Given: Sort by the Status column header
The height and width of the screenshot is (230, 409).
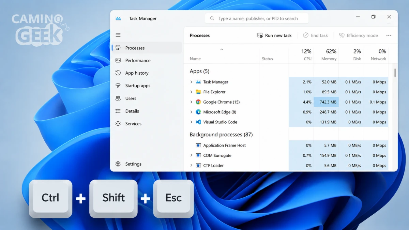Looking at the screenshot, I should 274,55.
